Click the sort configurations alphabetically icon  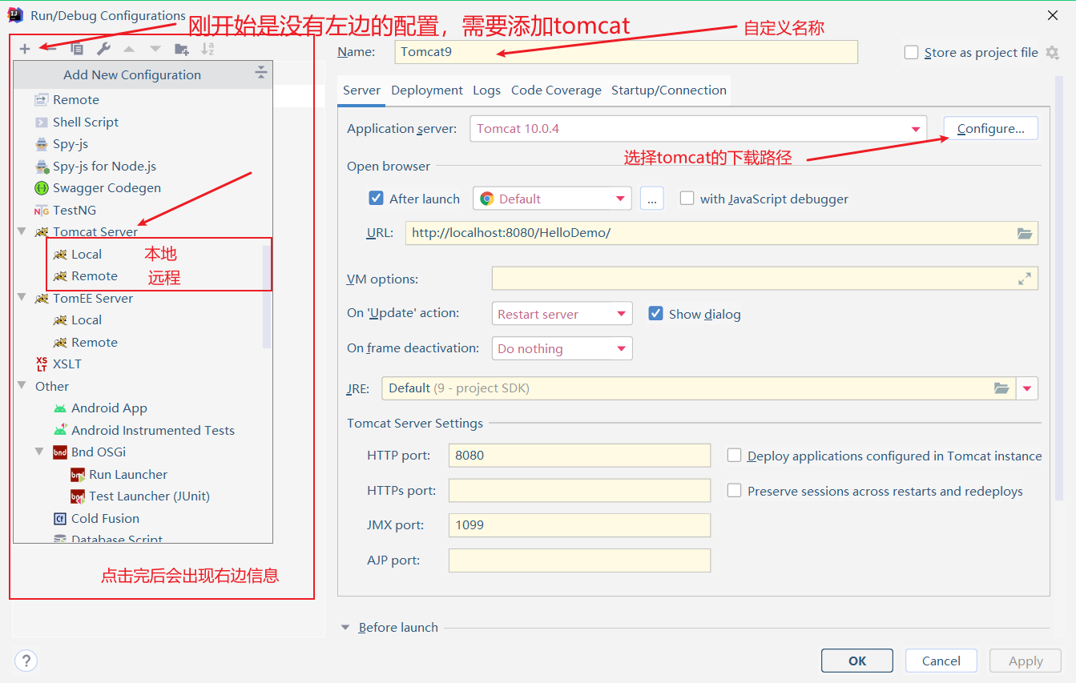coord(208,49)
